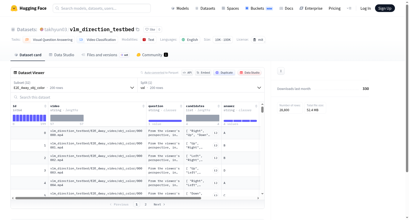Expand candidates cell in row 1
The image size is (409, 220).
tap(216, 145)
